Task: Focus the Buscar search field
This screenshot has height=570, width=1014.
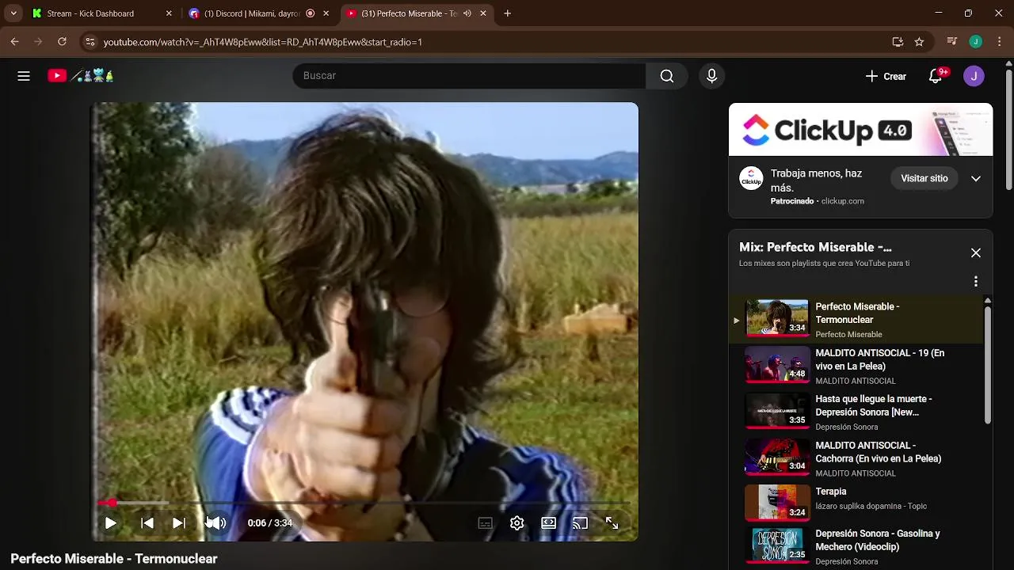Action: tap(469, 76)
